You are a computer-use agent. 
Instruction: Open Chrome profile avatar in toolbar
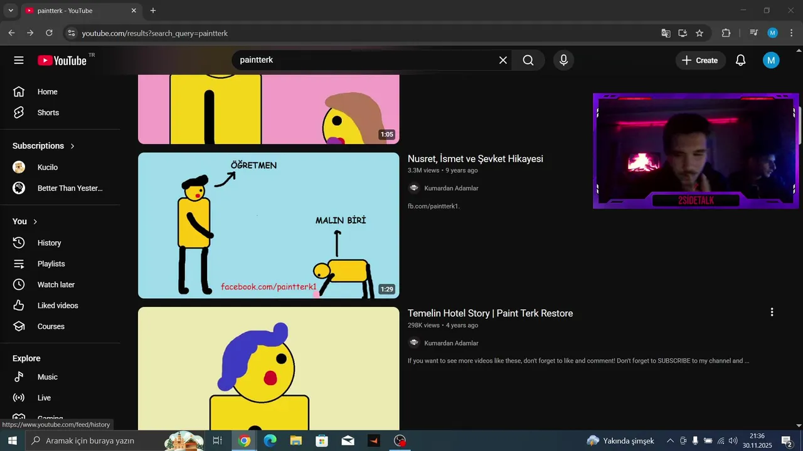pyautogui.click(x=773, y=33)
